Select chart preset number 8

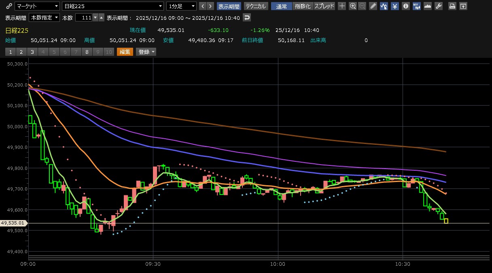click(x=87, y=52)
